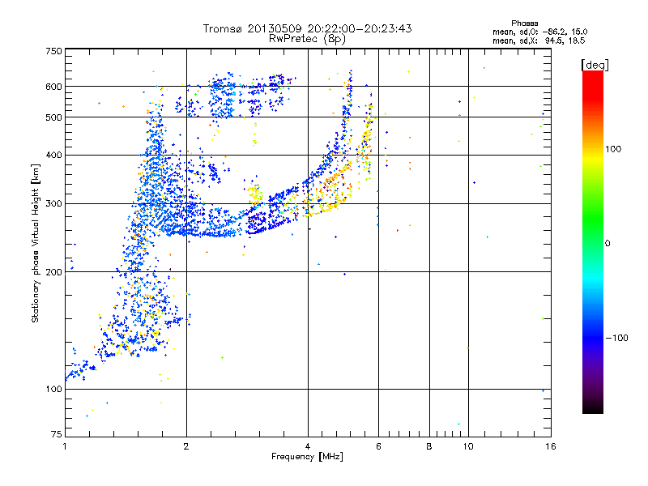Click the '[deg]' colorbar unit label
Image resolution: width=648 pixels, height=486 pixels.
[x=595, y=65]
